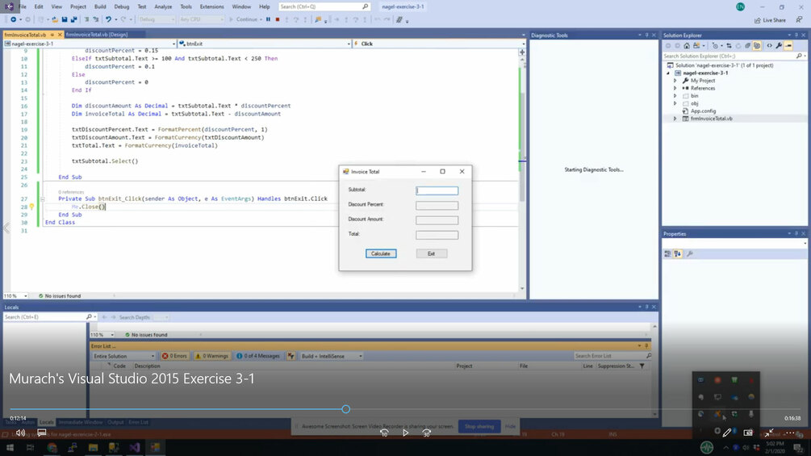Click the Alphabetical sort icon in Properties
Screen dimensions: 811x456
pyautogui.click(x=678, y=254)
